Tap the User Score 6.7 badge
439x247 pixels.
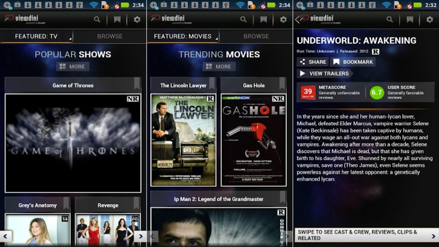pyautogui.click(x=377, y=92)
